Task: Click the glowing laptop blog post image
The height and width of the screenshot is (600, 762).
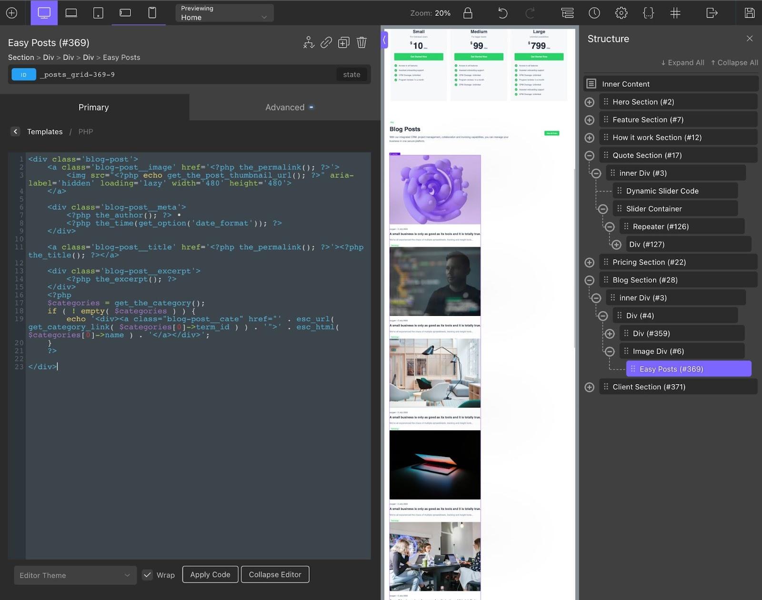Action: point(435,465)
